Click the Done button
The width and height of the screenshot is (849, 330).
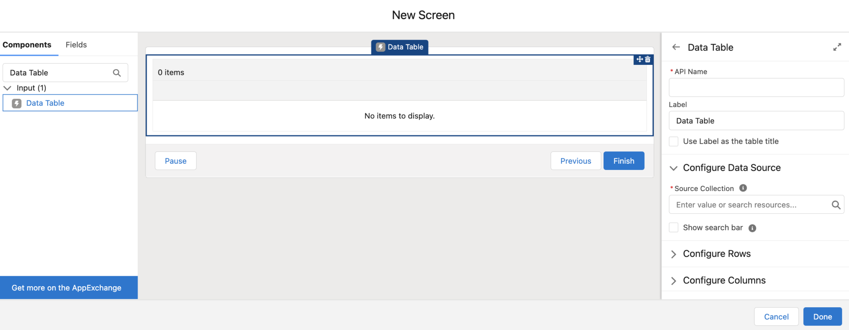click(822, 316)
